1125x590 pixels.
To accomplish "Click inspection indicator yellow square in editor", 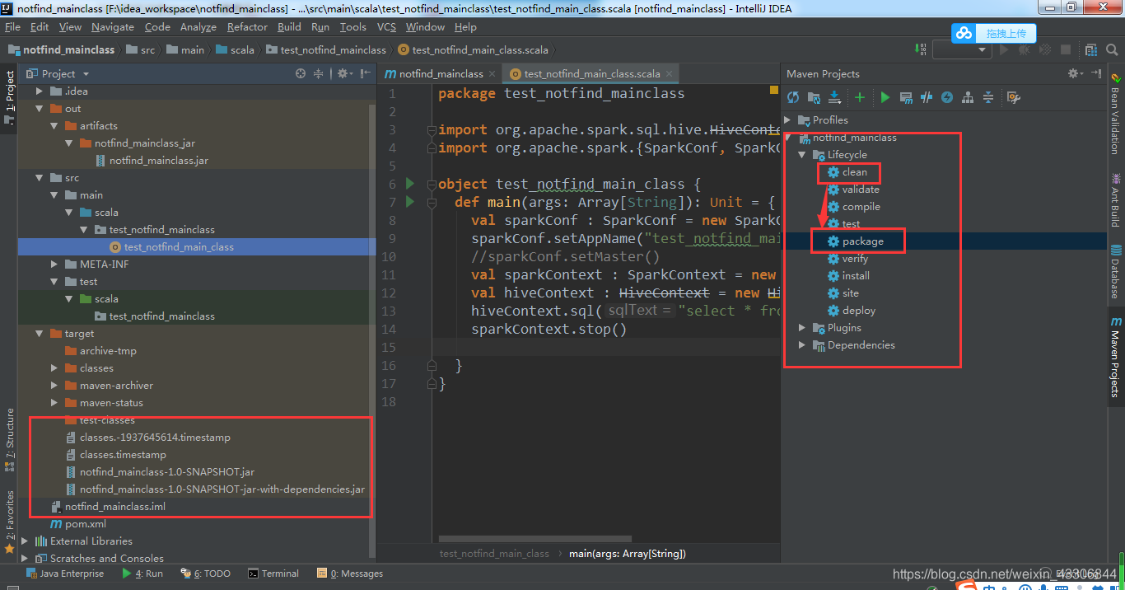I will pyautogui.click(x=774, y=89).
